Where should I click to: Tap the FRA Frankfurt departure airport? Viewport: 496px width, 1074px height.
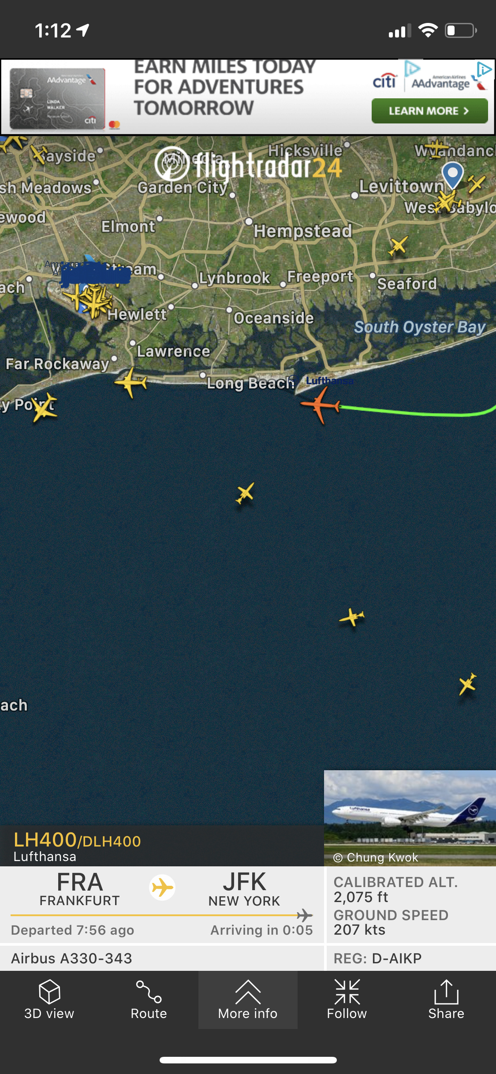(80, 889)
